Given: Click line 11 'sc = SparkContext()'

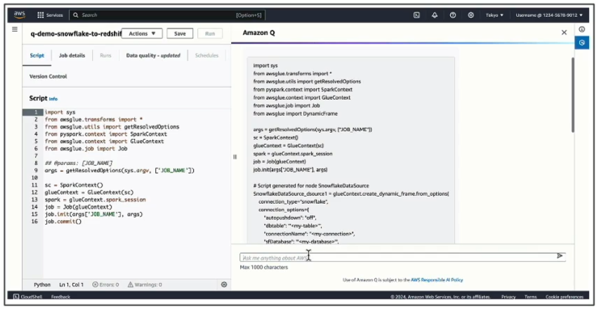Looking at the screenshot, I should pyautogui.click(x=74, y=185).
